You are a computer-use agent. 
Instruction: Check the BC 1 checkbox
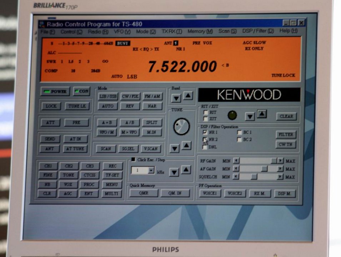point(240,132)
